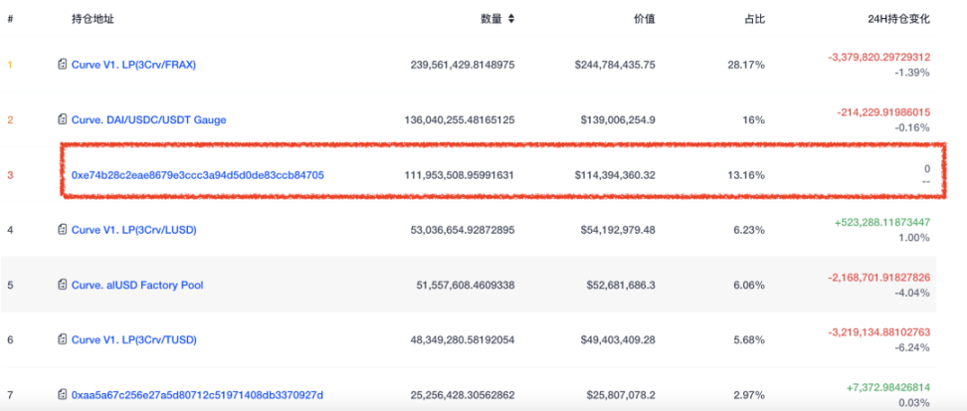Open the Curve. alUSD Factory Pool link
This screenshot has width=967, height=411.
(136, 285)
